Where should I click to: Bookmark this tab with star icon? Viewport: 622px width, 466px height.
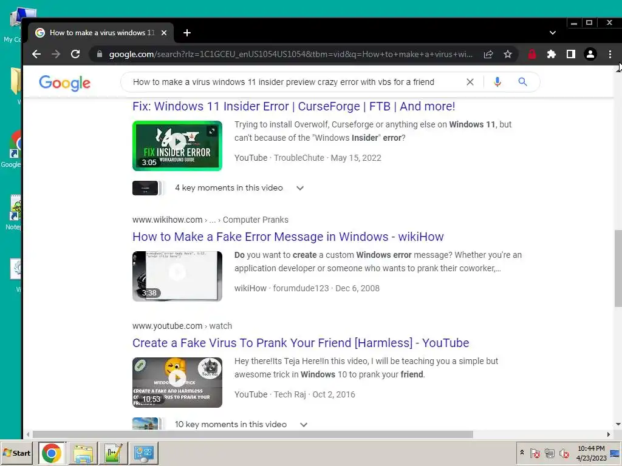(508, 54)
